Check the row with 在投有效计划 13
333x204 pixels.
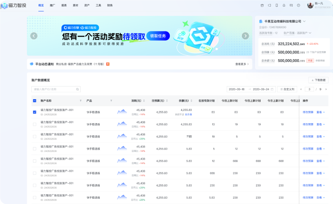[x=35, y=124]
